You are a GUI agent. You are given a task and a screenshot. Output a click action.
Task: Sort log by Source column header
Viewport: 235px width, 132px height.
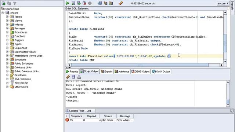click(108, 116)
